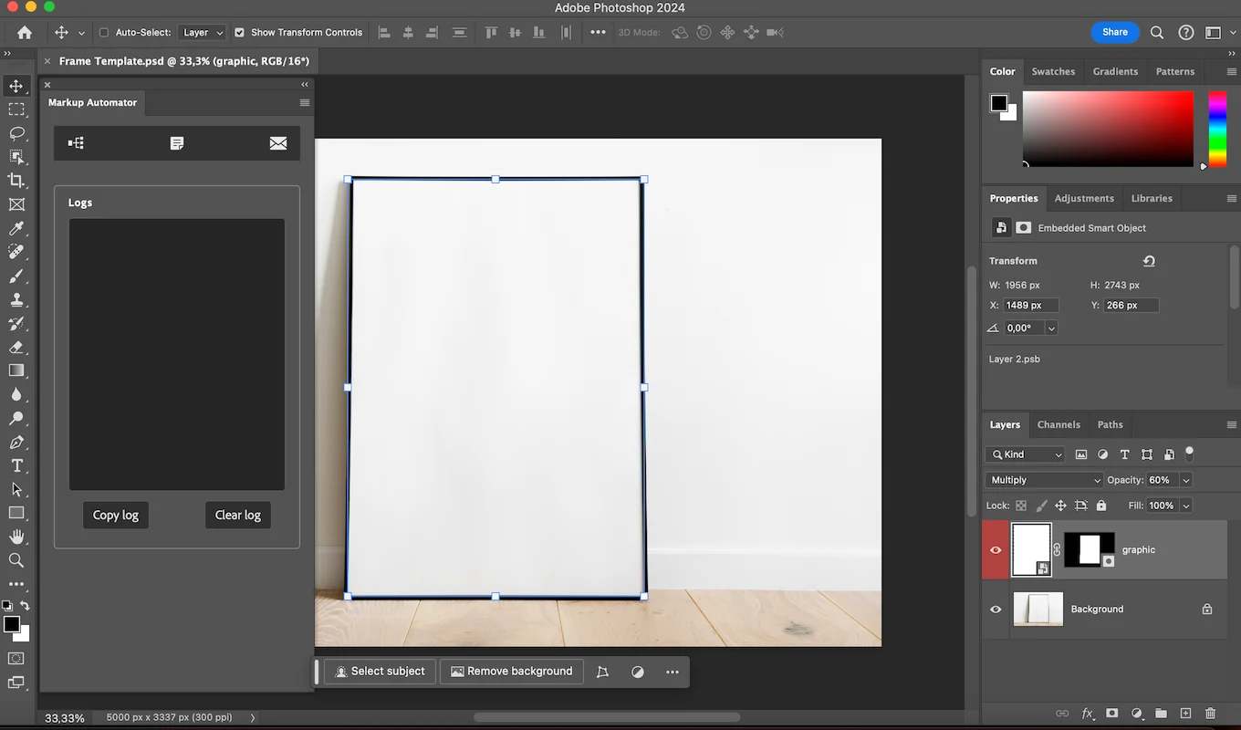
Task: Select the Hand tool
Action: 16,537
